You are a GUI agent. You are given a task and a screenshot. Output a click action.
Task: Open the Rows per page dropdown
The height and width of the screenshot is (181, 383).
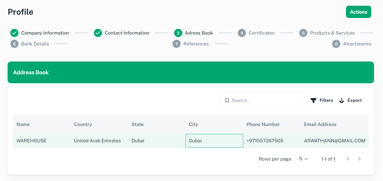click(304, 159)
